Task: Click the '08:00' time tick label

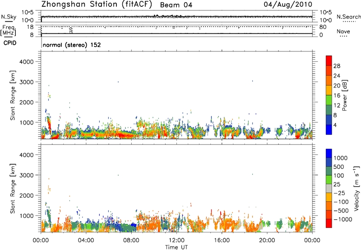Action: 131,241
